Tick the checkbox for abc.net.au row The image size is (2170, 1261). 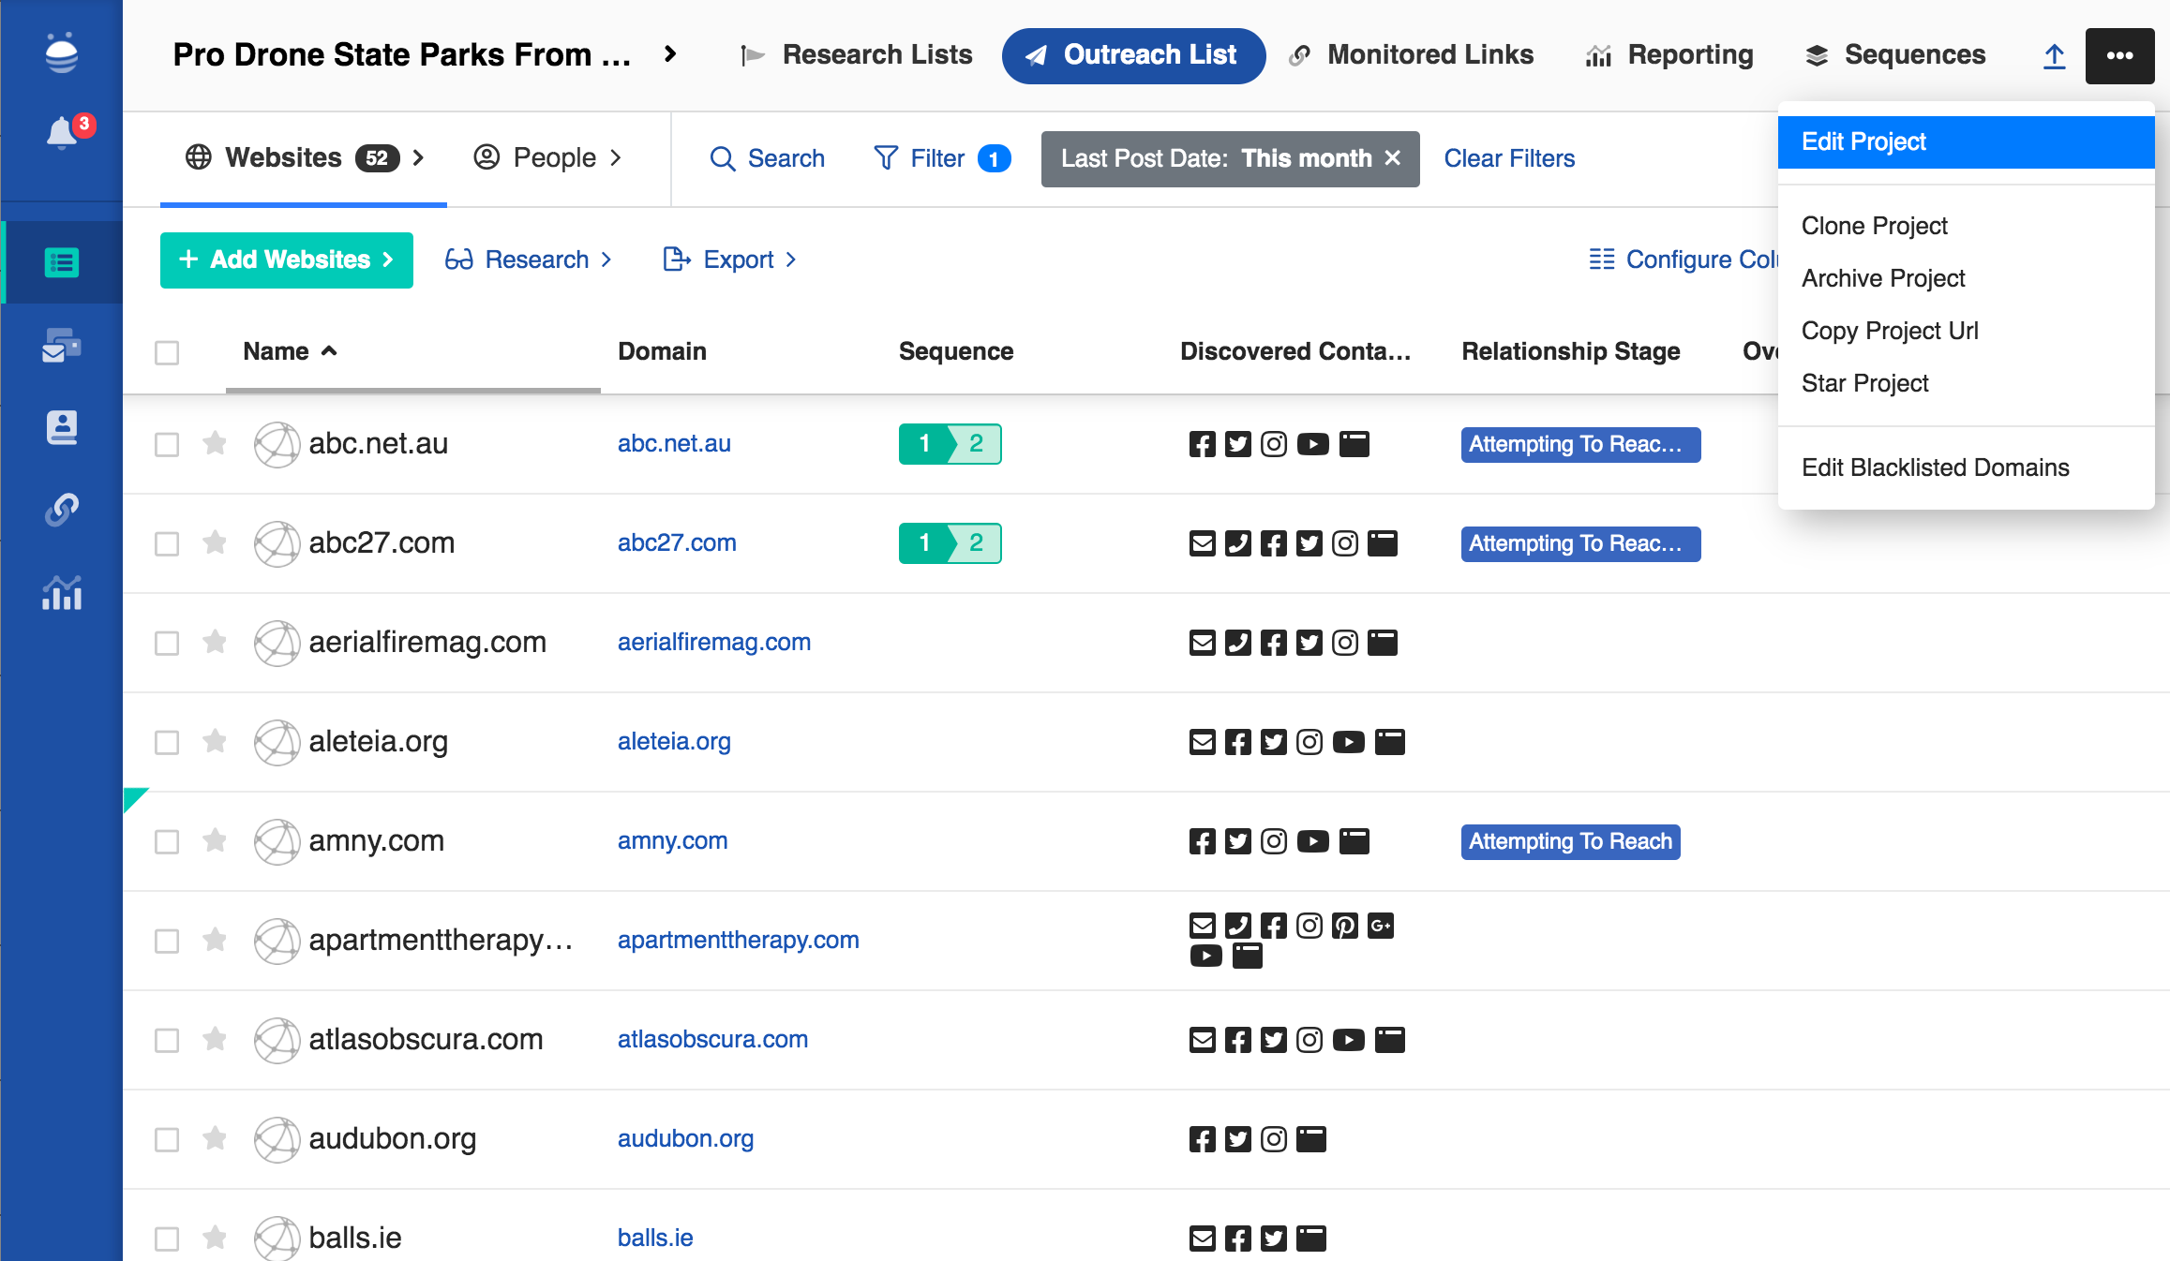(167, 444)
